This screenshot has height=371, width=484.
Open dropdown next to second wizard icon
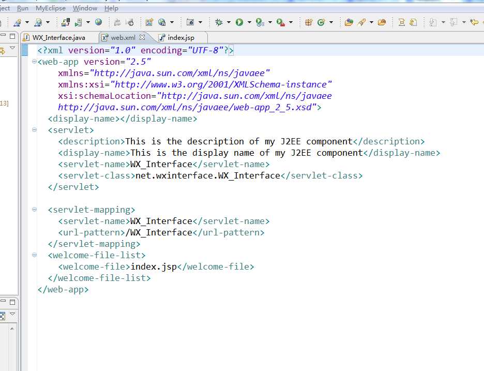pyautogui.click(x=48, y=22)
